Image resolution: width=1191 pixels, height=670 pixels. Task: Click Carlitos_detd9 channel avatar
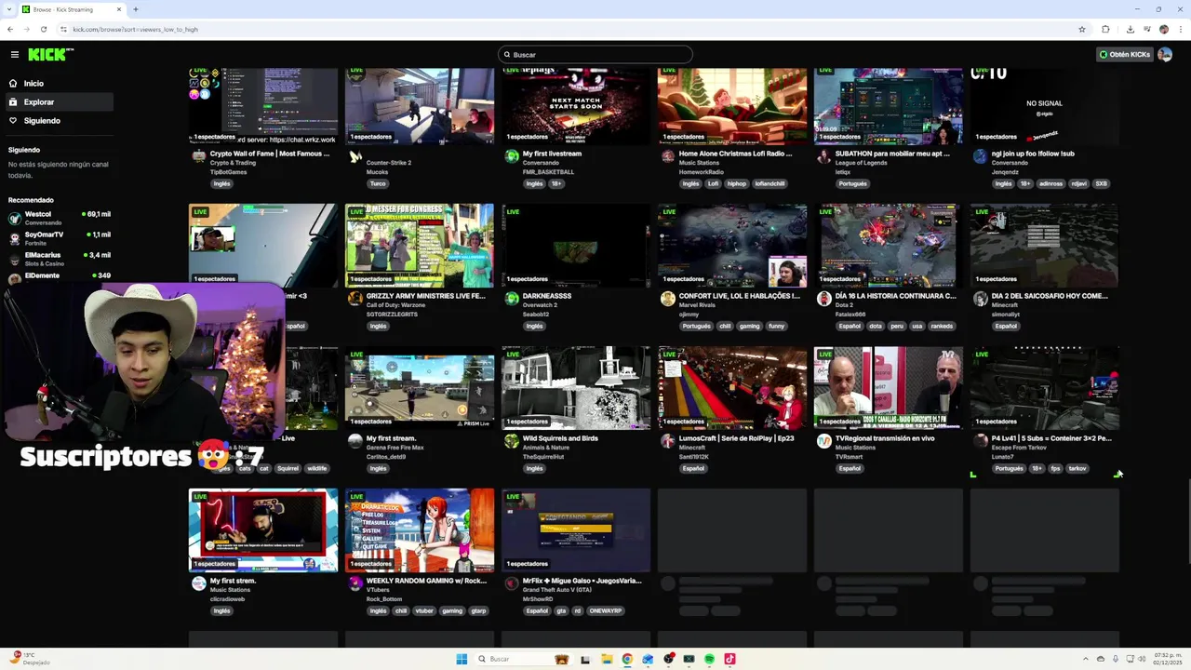point(355,441)
